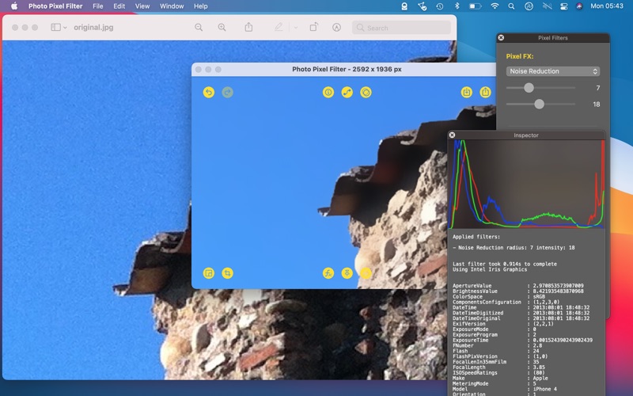Click the yellow overlapping-circles icon

pos(366,93)
